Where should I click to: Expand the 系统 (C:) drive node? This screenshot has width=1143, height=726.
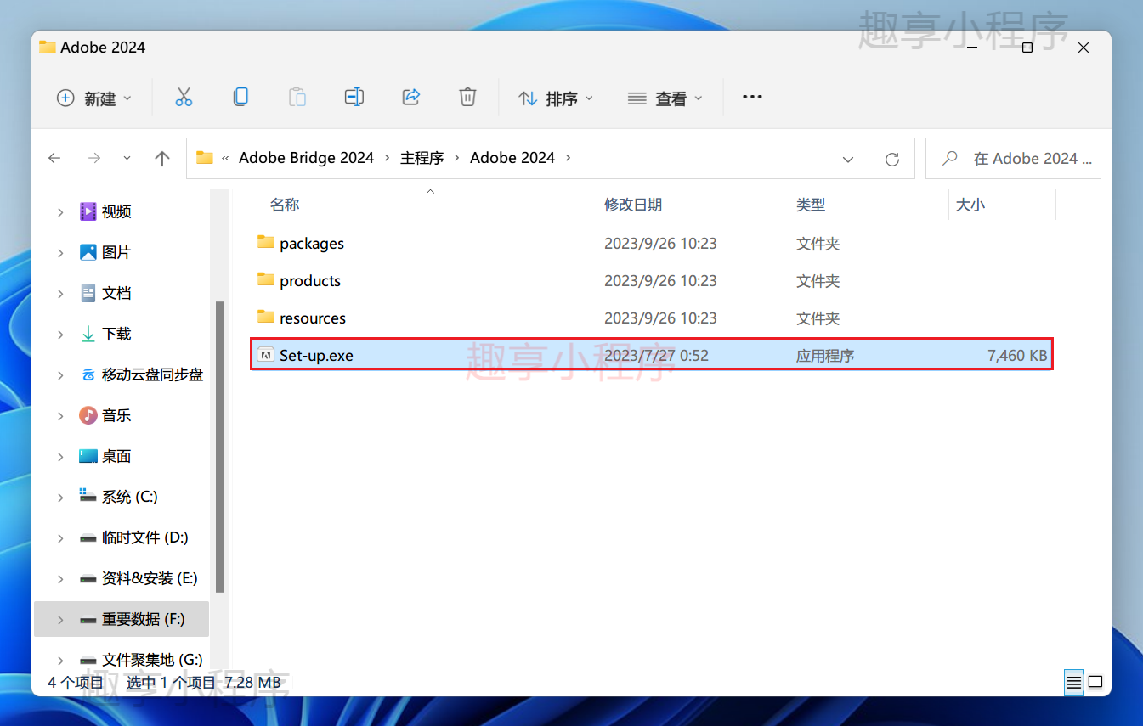pos(60,498)
